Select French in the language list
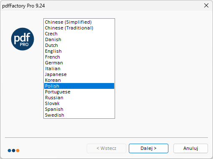Viewport: 213px width, 159px height. click(79, 57)
